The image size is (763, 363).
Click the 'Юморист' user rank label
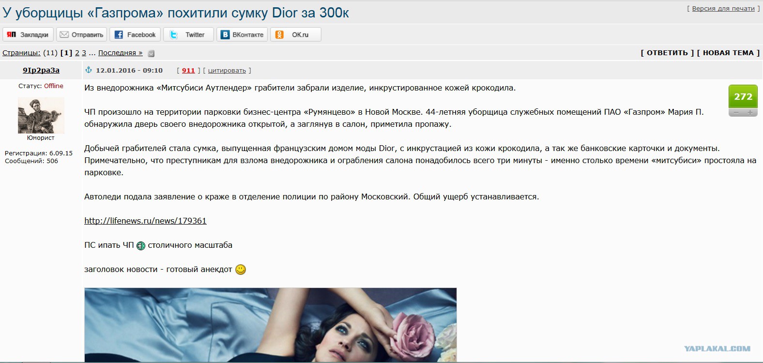(x=41, y=138)
